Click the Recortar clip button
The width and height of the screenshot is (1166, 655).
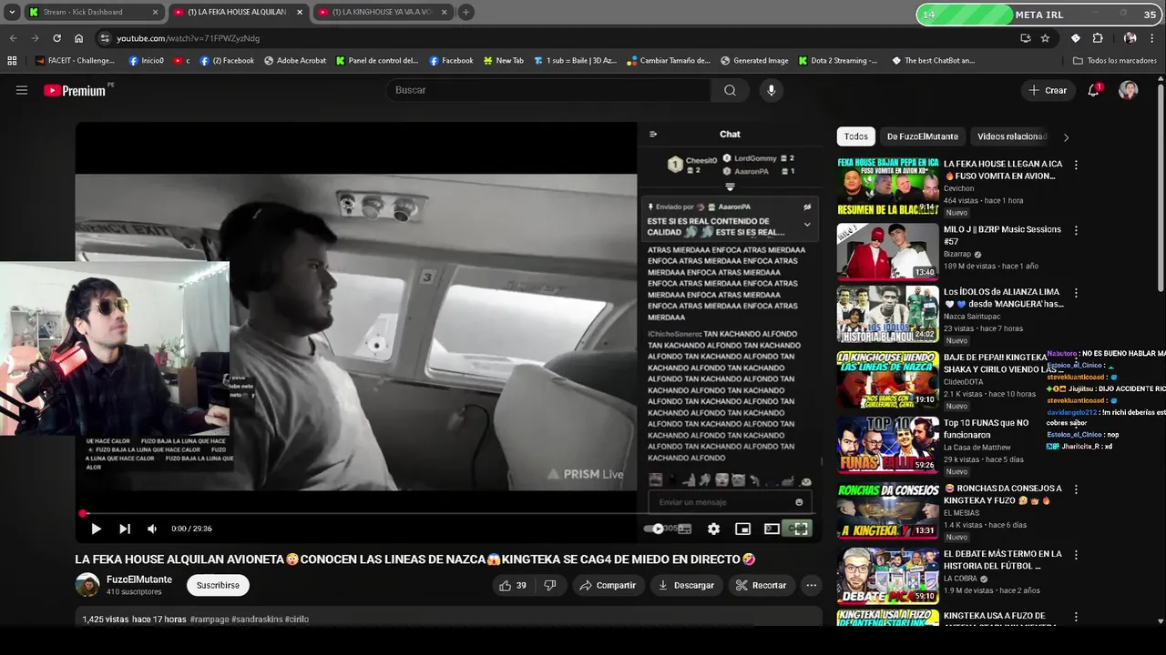click(x=761, y=585)
